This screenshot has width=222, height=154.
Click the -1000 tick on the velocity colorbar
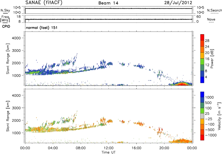pos(211,135)
